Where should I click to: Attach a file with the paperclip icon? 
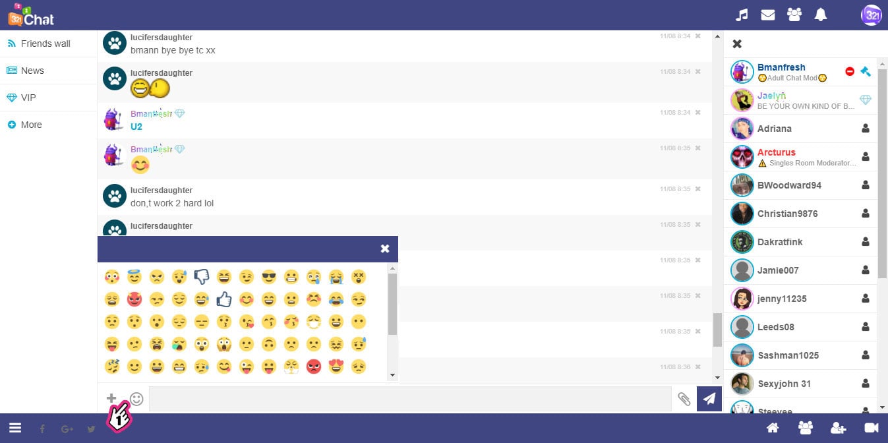pyautogui.click(x=684, y=398)
